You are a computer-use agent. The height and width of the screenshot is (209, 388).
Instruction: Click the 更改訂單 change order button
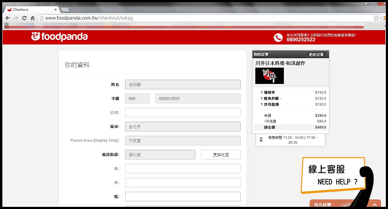pos(316,54)
